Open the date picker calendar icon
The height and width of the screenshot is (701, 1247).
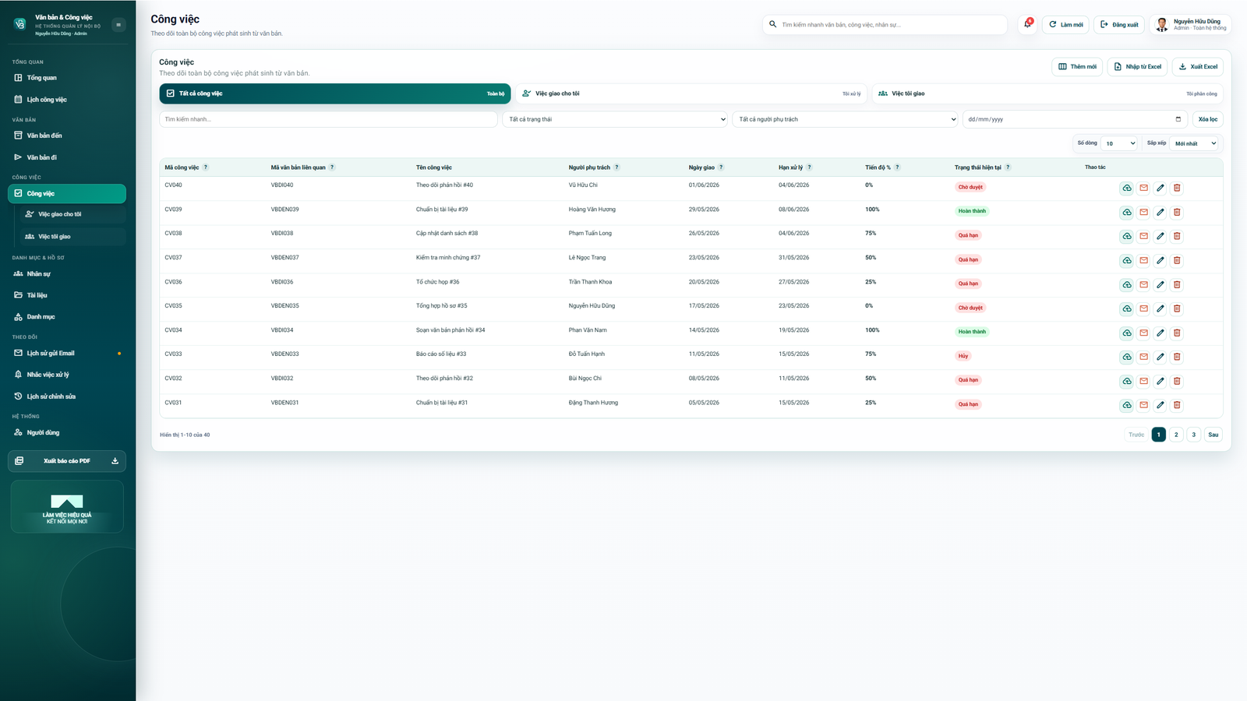(1178, 119)
